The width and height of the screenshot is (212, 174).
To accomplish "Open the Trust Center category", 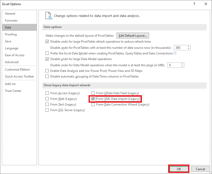I will pyautogui.click(x=19, y=91).
